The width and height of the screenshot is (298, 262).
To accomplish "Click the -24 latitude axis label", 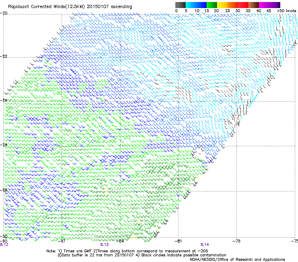I will [4, 100].
